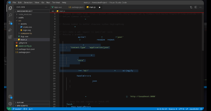
Task: Click Ln 9, Col 21 cursor position
Action: pos(162,109)
